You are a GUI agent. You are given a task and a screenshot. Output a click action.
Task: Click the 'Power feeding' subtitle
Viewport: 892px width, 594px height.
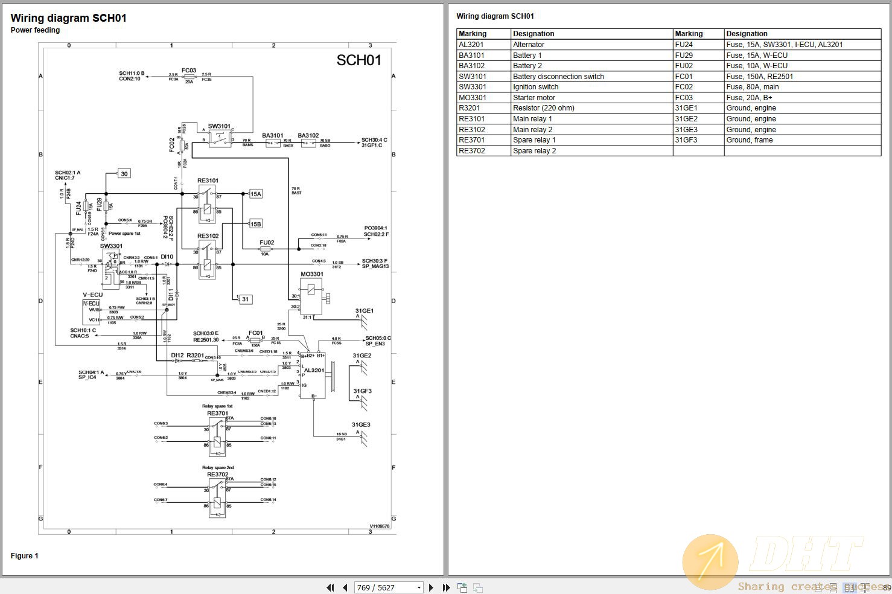coord(35,30)
